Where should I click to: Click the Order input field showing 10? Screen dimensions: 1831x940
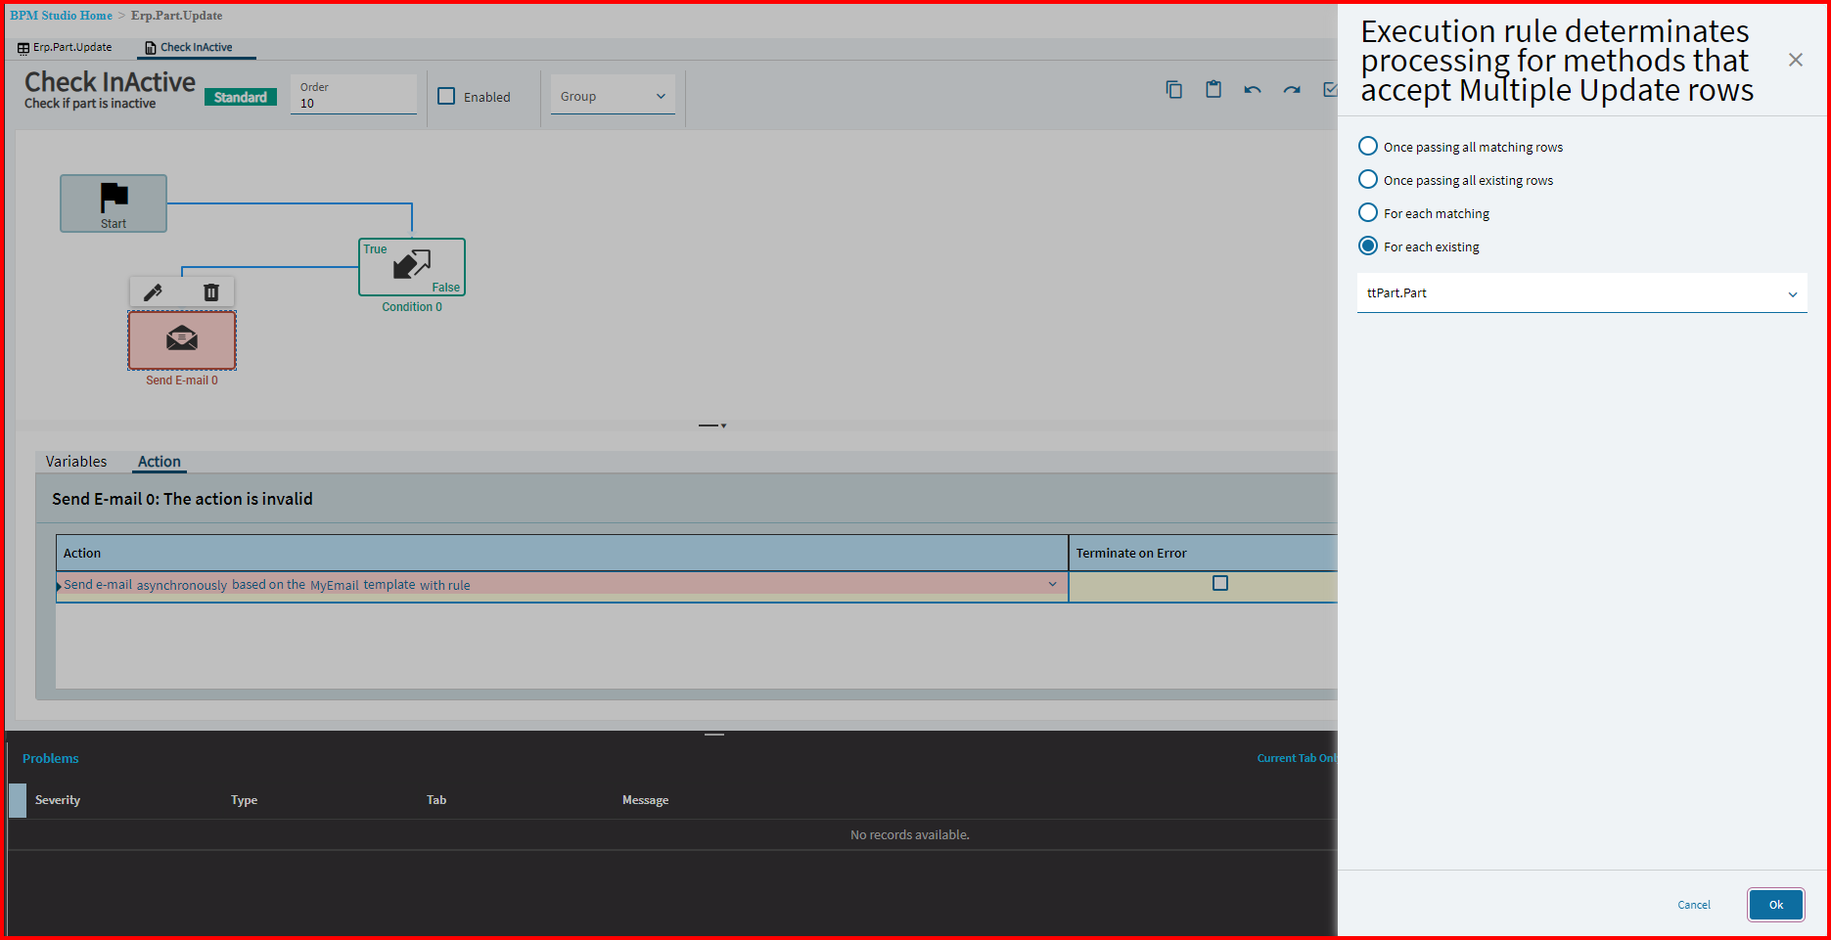pyautogui.click(x=353, y=95)
